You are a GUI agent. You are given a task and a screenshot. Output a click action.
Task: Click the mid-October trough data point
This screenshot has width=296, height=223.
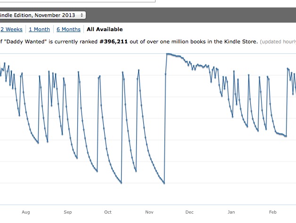click(x=122, y=183)
